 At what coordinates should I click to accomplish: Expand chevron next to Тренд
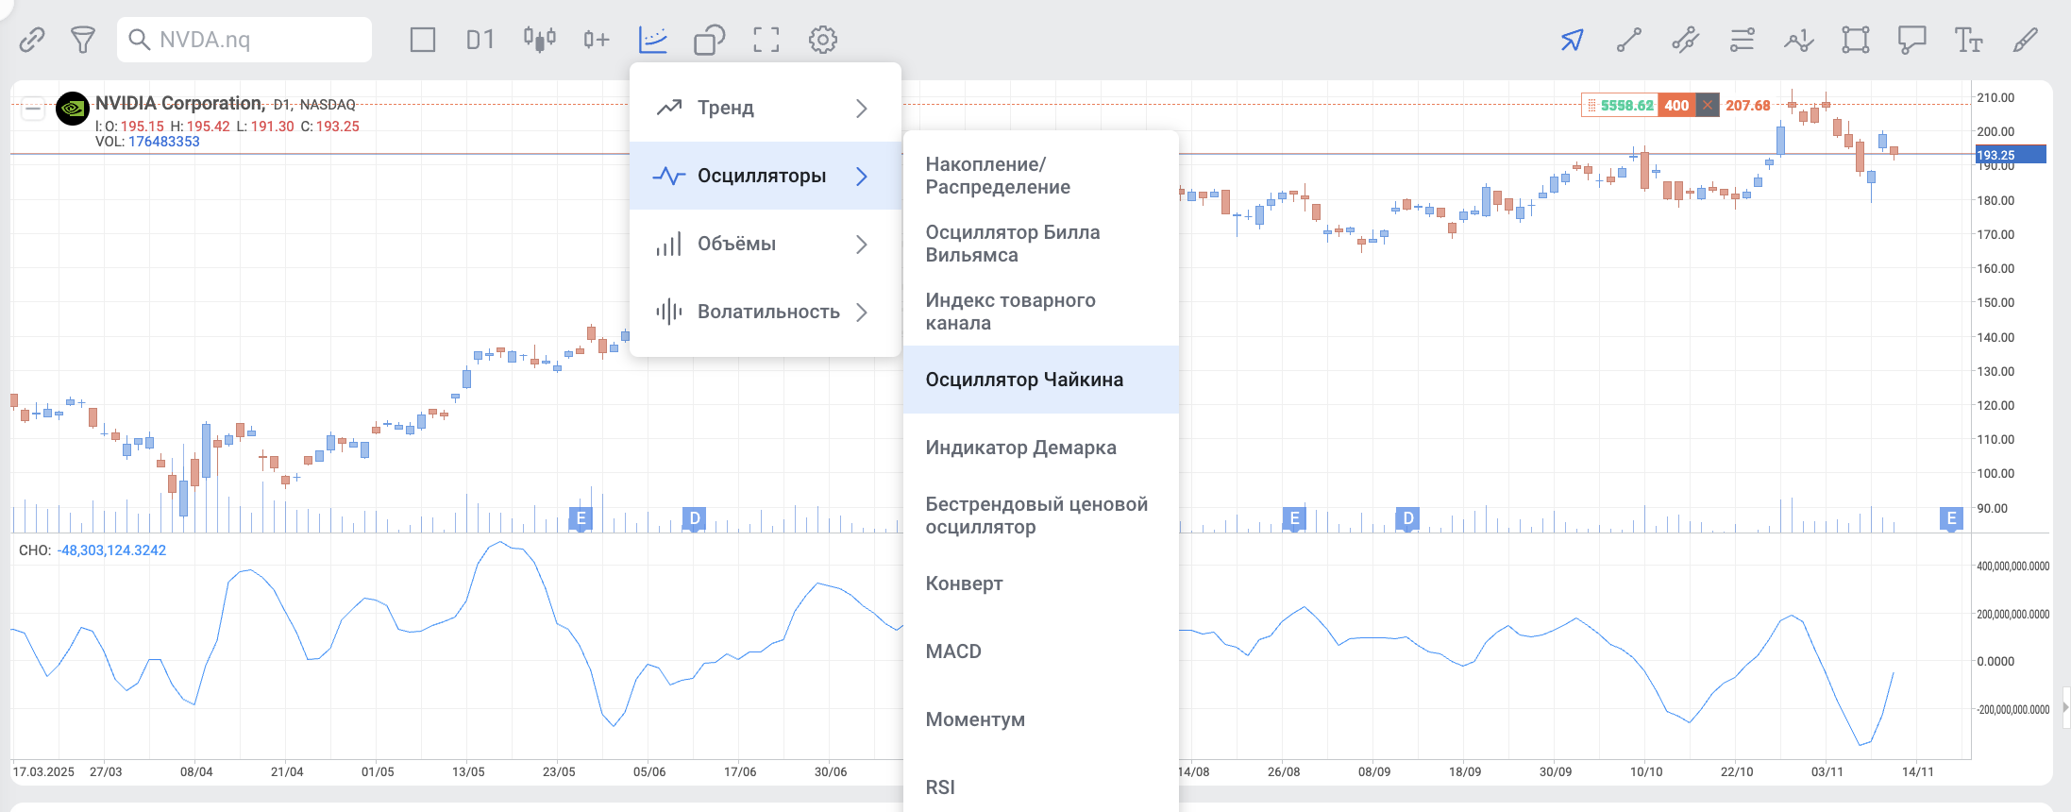pos(861,109)
